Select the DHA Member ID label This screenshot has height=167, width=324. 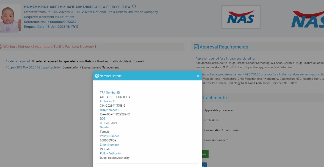[110, 110]
